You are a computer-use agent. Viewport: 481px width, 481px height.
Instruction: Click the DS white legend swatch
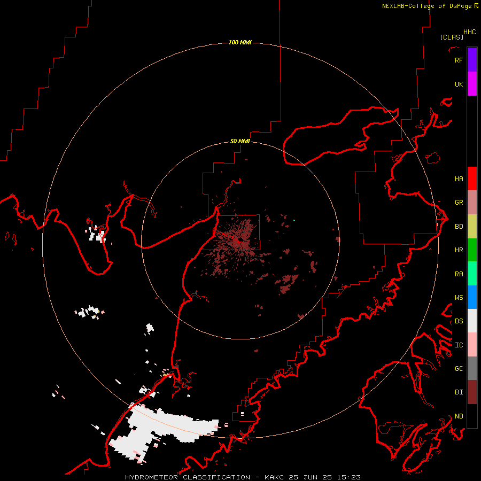pos(472,321)
